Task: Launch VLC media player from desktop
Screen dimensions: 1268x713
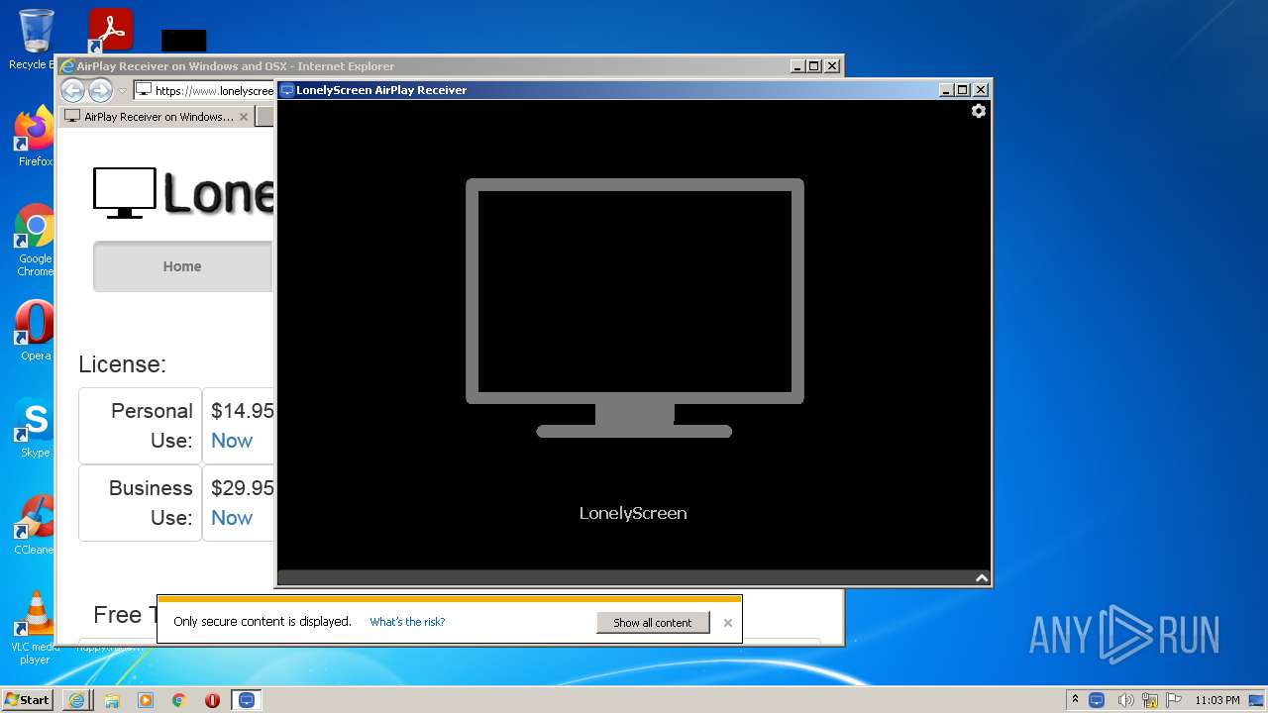Action: 35,628
